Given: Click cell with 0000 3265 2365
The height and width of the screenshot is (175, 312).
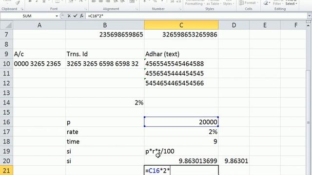Looking at the screenshot, I should click(x=39, y=64).
